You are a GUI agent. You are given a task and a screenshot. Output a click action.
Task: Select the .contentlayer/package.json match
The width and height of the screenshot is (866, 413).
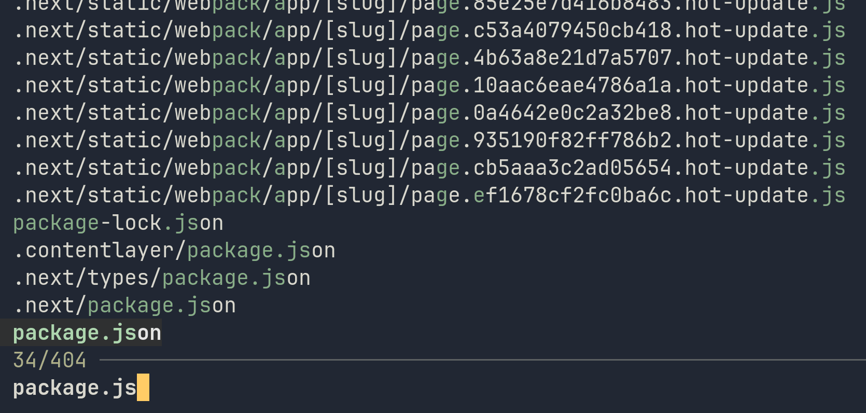tap(174, 251)
